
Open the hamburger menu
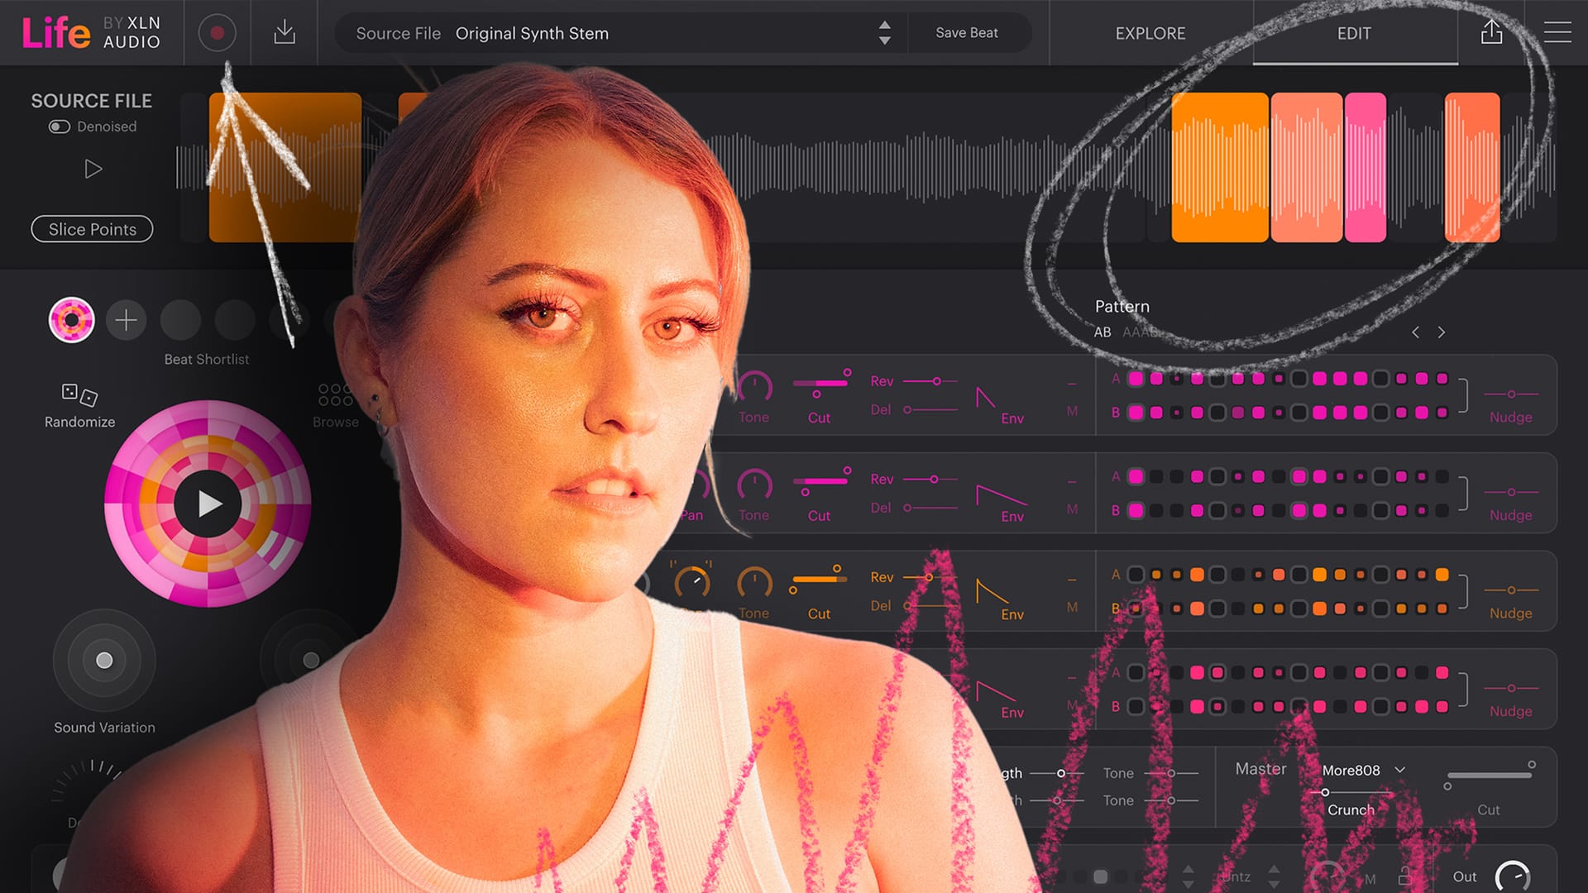point(1557,33)
